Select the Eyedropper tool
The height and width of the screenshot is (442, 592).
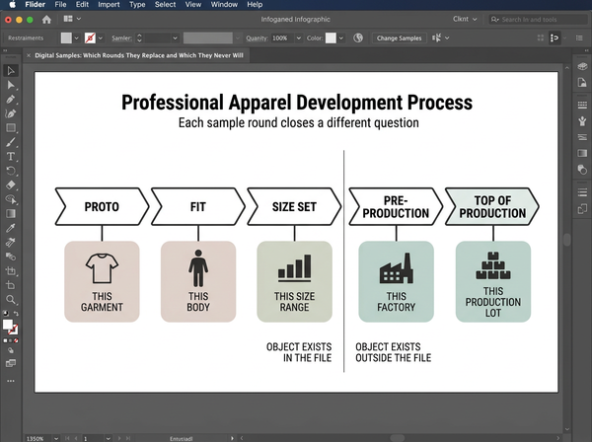point(11,228)
